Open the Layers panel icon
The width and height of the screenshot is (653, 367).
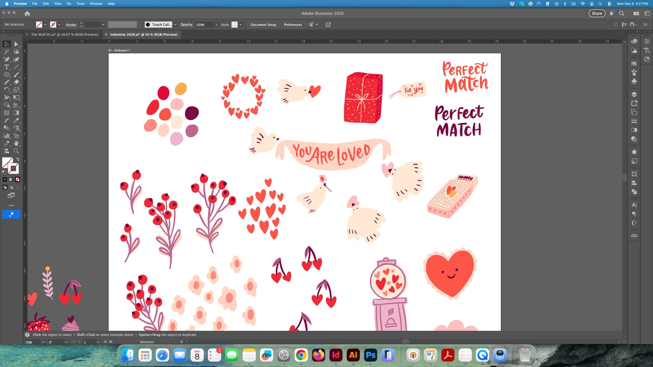(634, 95)
